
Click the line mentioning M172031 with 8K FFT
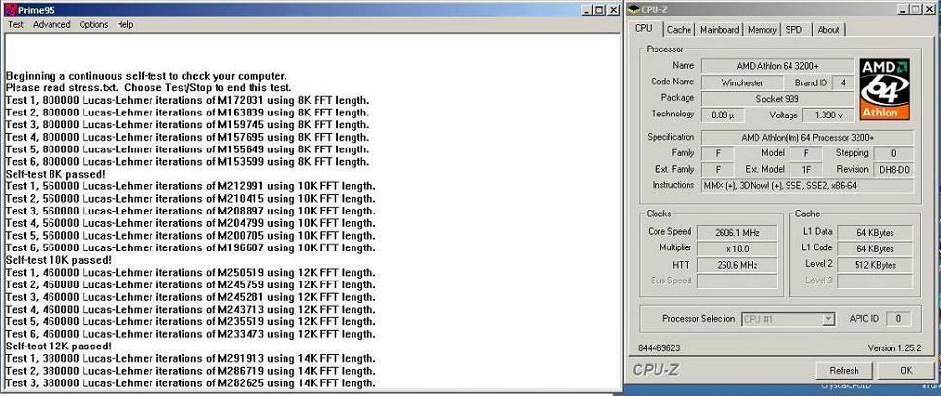[x=187, y=100]
